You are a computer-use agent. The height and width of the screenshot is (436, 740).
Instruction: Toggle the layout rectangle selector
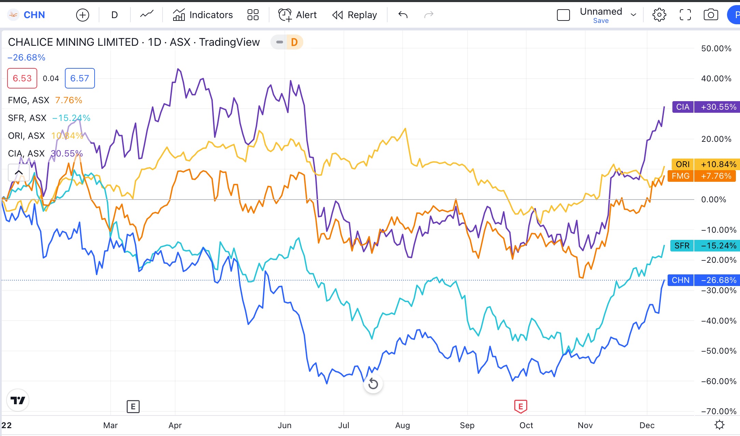pyautogui.click(x=563, y=15)
